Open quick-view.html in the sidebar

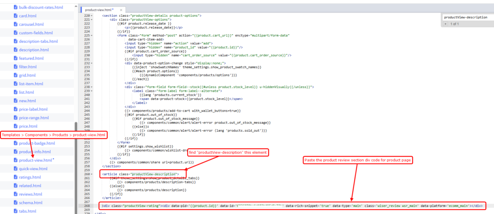33,168
